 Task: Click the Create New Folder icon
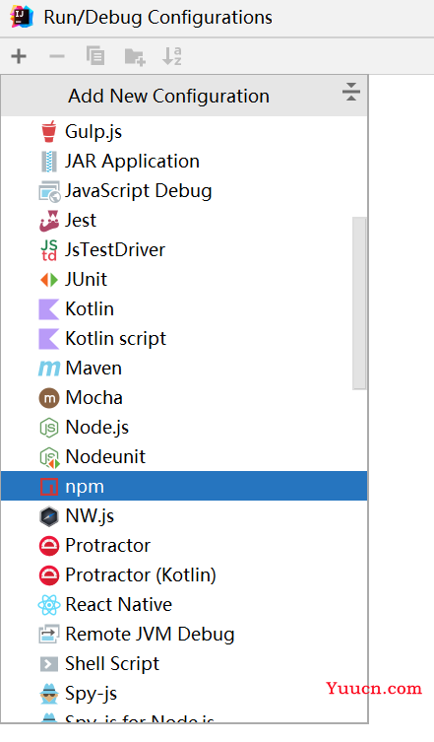click(x=135, y=57)
